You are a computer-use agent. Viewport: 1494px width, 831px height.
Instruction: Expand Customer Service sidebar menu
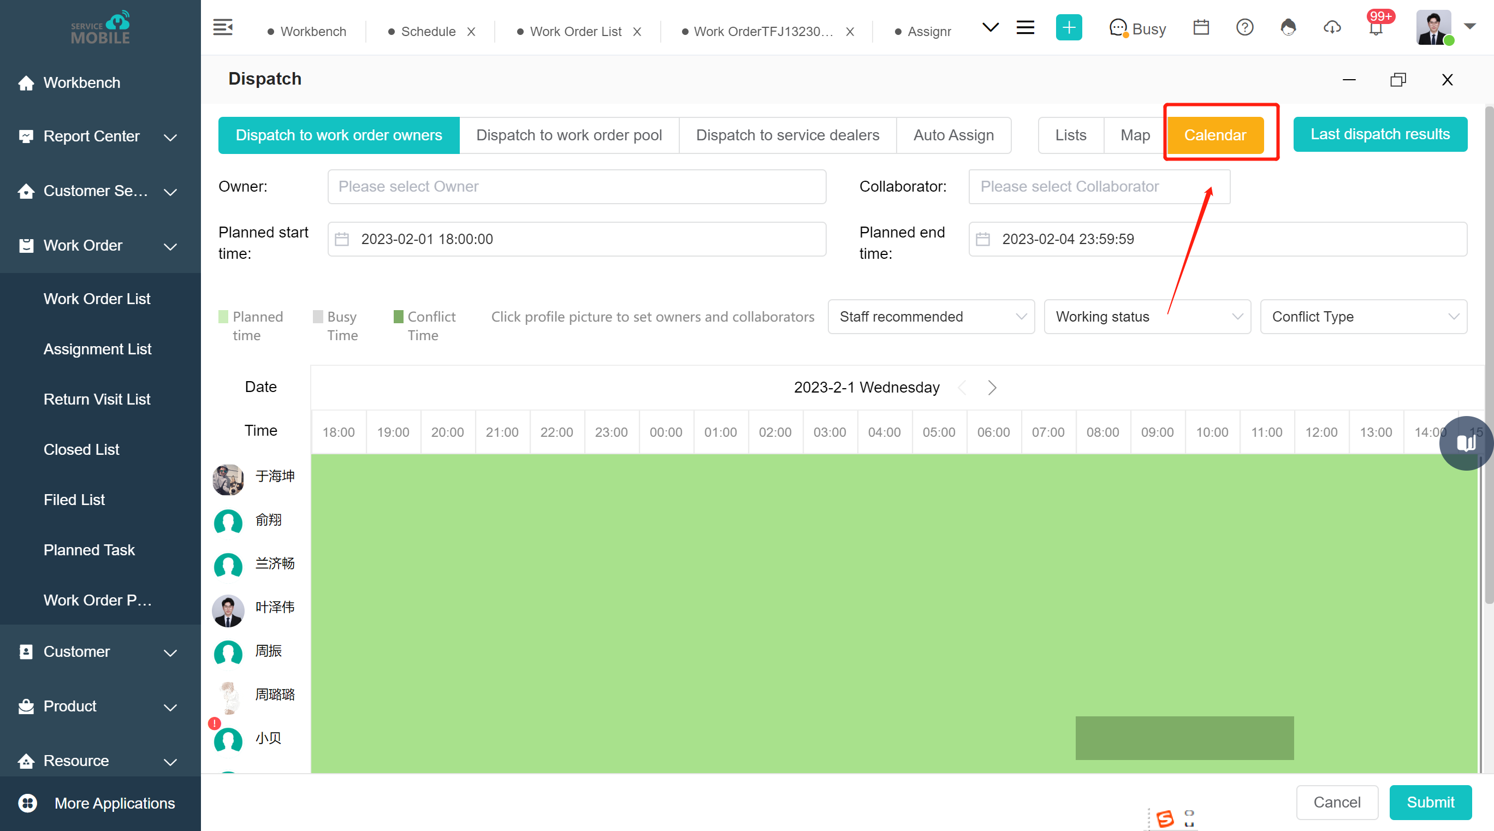[x=100, y=191]
